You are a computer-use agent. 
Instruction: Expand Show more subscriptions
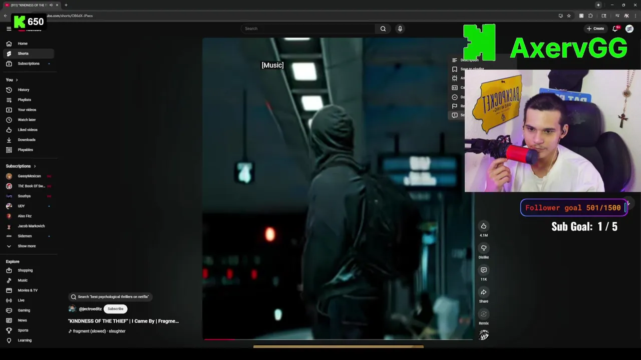pos(28,246)
